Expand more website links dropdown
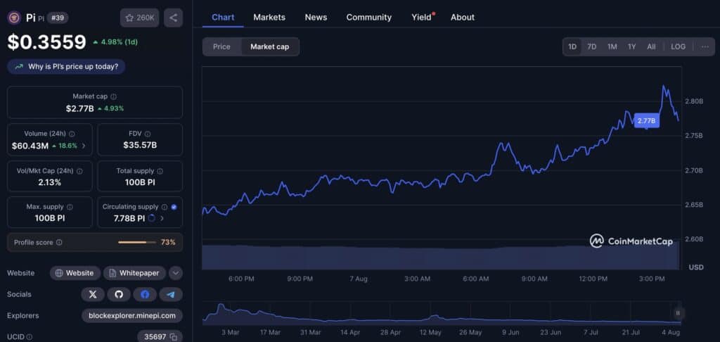 (175, 273)
